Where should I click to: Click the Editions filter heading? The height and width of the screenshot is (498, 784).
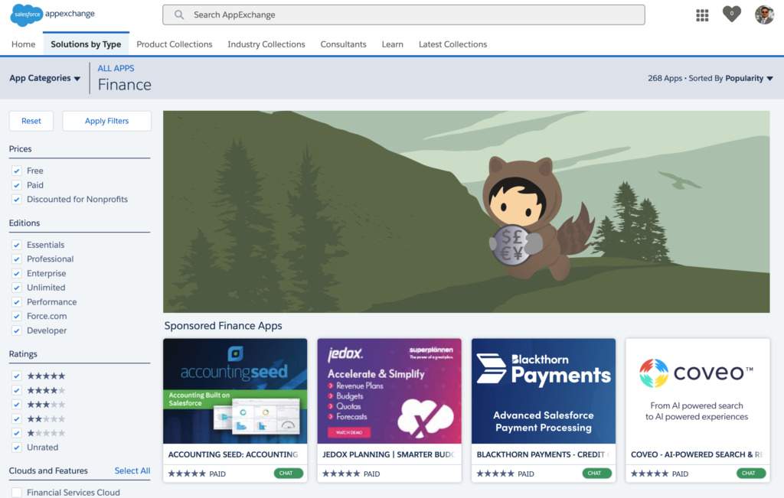click(24, 223)
